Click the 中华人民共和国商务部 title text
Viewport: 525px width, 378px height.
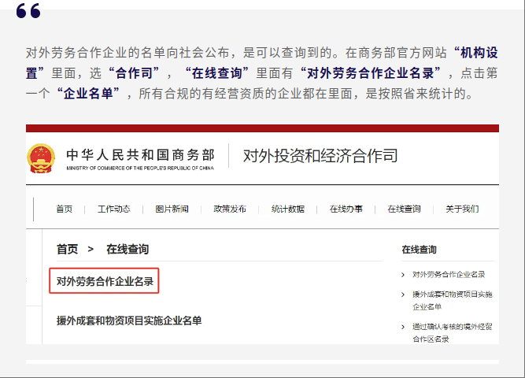[140, 155]
